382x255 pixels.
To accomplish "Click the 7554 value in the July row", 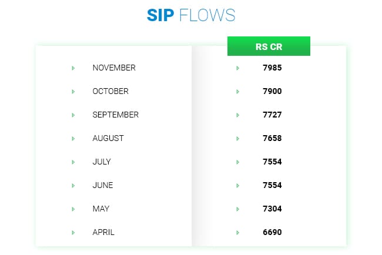I will click(272, 162).
